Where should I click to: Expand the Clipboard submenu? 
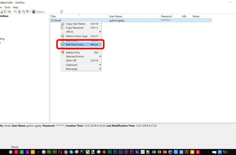click(x=81, y=65)
